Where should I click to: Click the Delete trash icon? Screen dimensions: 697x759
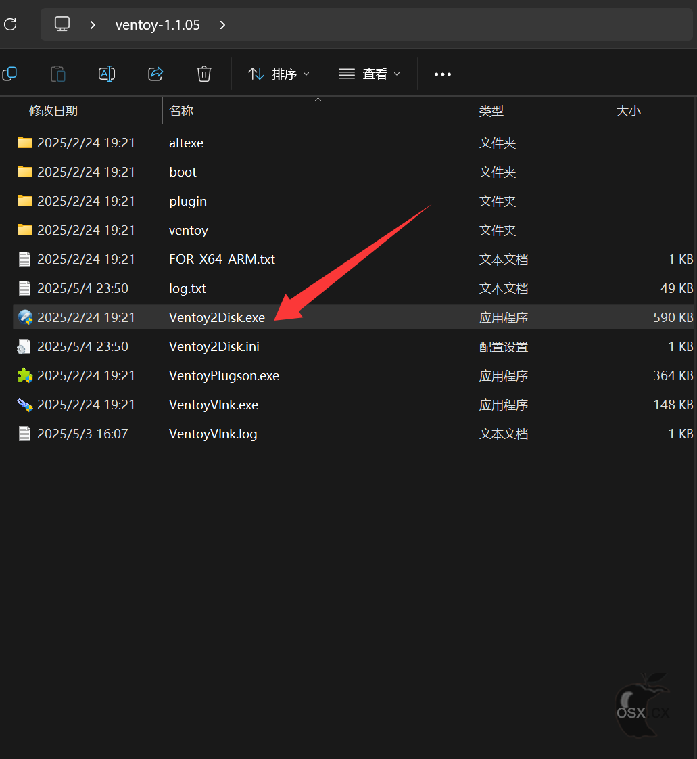(204, 74)
